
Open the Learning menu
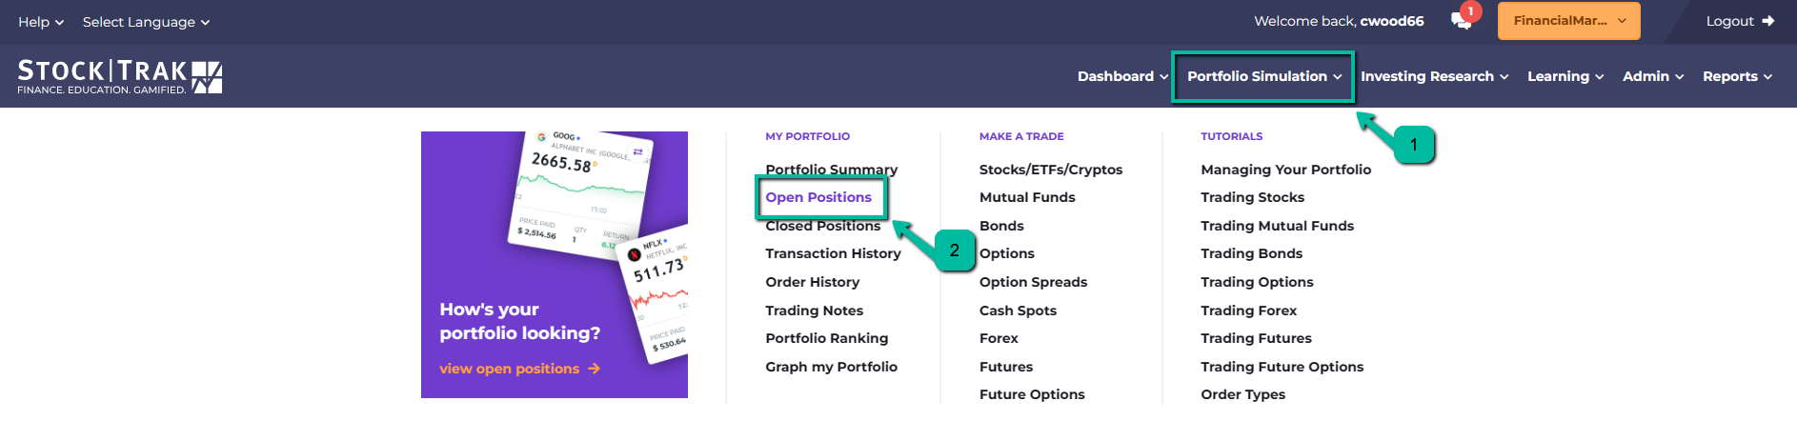(1565, 76)
